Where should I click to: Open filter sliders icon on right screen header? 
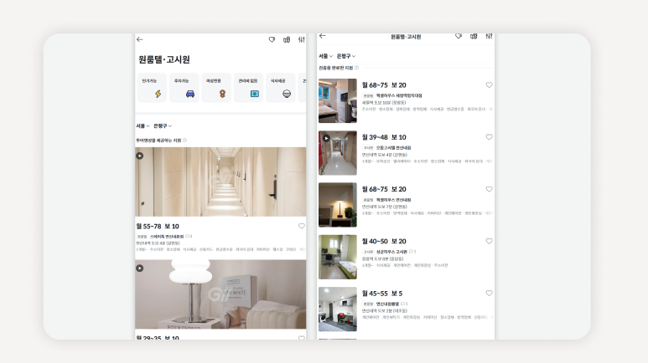click(489, 36)
